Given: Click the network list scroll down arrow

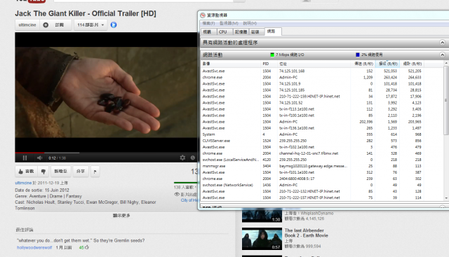Looking at the screenshot, I should coord(446,198).
